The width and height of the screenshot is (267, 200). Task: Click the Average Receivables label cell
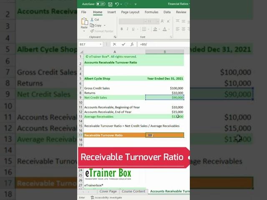pyautogui.click(x=115, y=117)
